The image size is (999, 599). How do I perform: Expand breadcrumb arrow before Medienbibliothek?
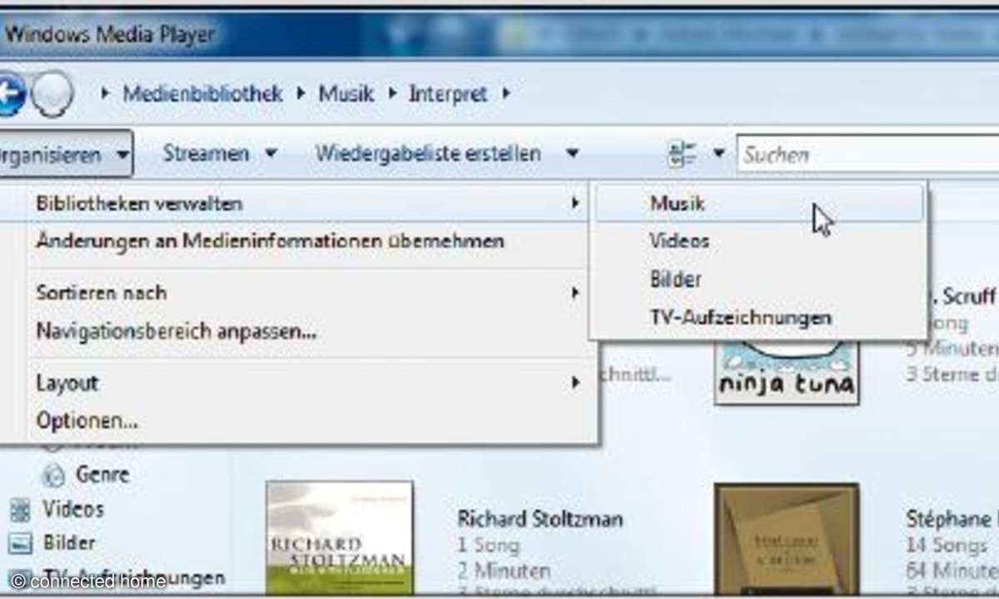click(105, 93)
